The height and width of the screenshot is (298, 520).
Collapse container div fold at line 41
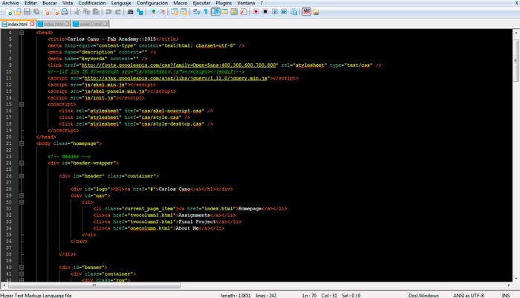(x=22, y=273)
